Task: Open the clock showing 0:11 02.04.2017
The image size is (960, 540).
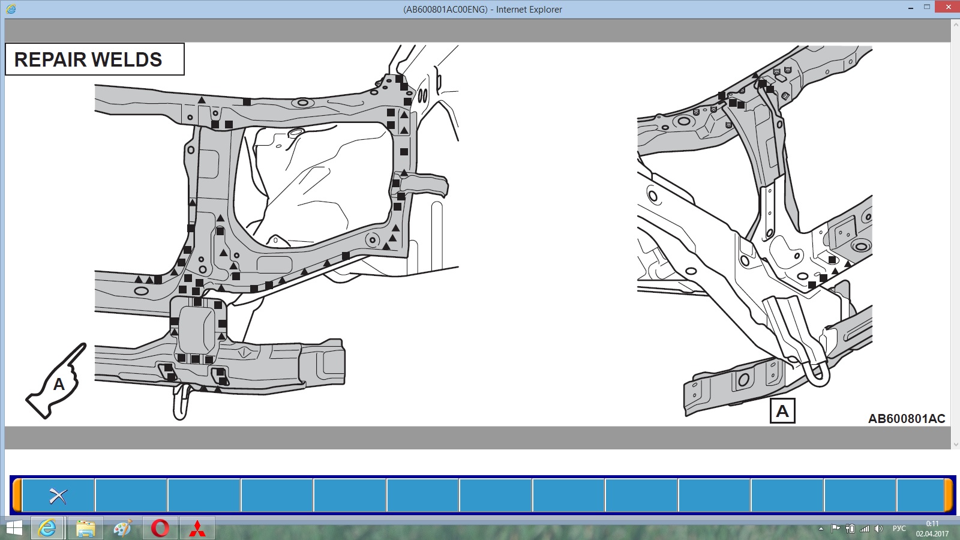Action: 932,529
